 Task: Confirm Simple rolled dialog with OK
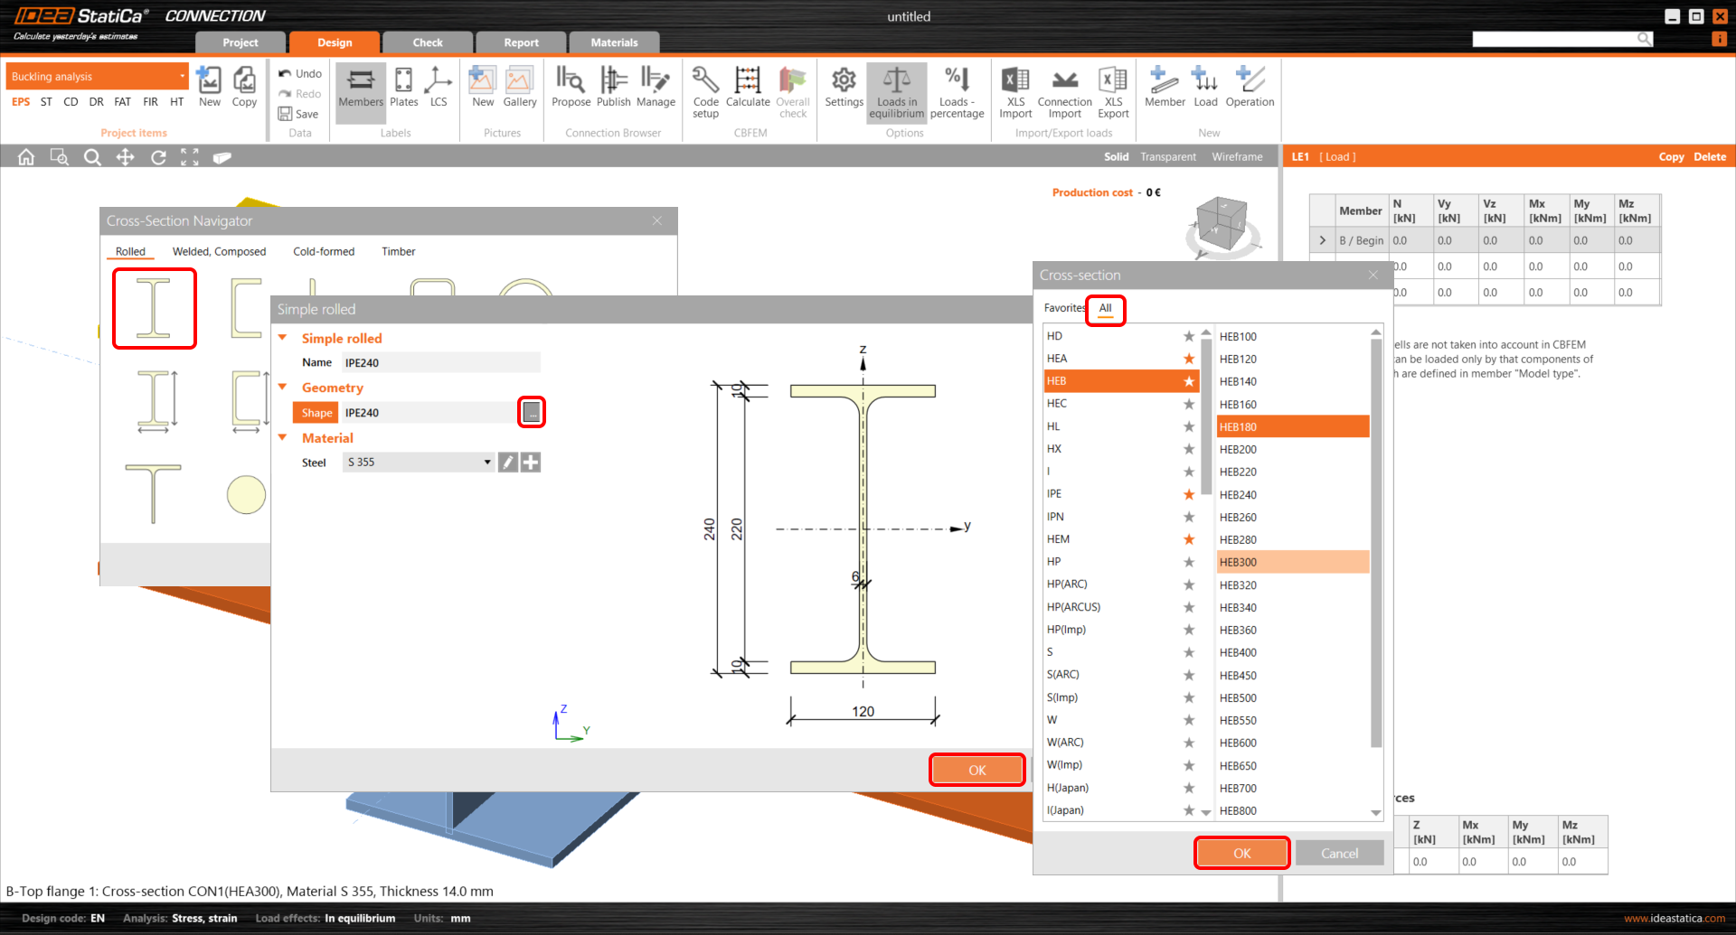[977, 771]
